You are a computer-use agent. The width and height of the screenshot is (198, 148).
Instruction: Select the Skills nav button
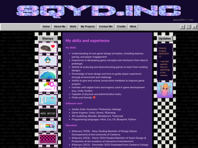[73, 27]
